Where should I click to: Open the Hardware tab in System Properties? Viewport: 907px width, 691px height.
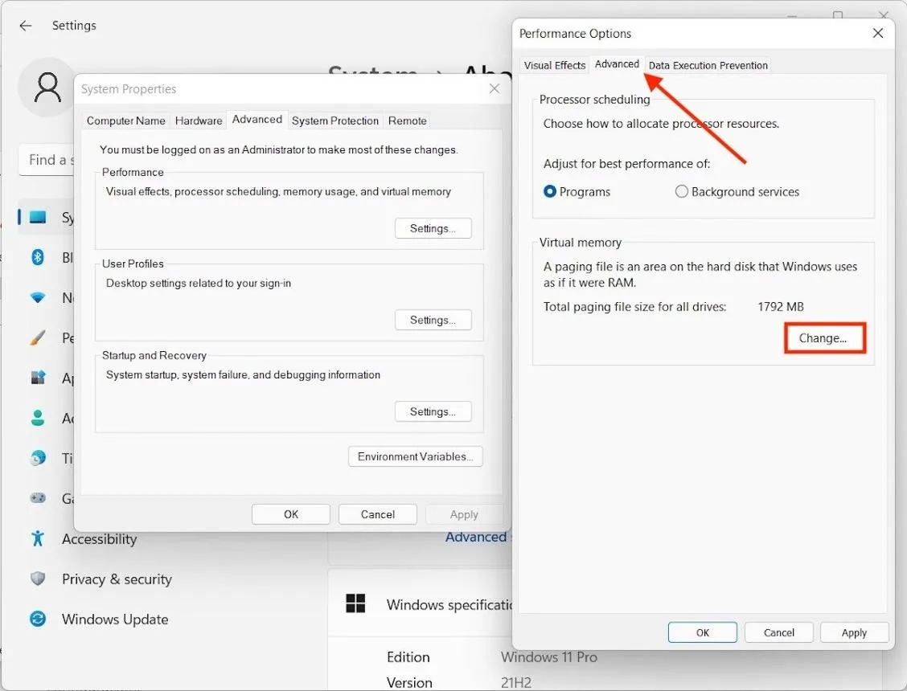click(199, 121)
